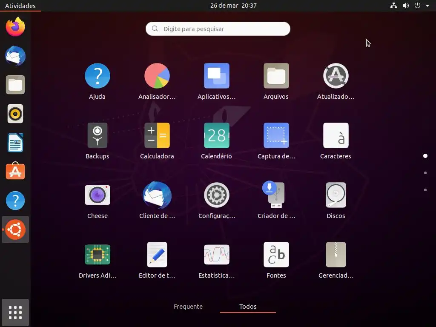Viewport: 436px width, 327px height.
Task: Open Ubuntu Software from the dock
Action: (15, 171)
